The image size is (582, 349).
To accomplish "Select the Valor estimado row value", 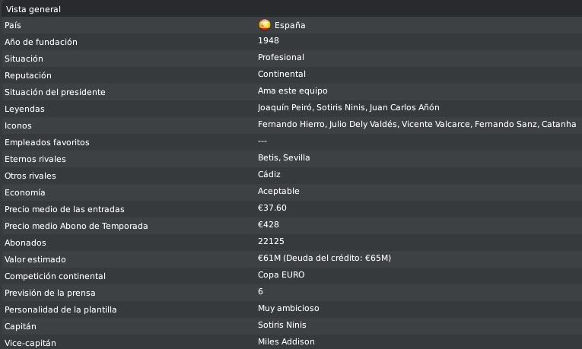I will pyautogui.click(x=324, y=258).
